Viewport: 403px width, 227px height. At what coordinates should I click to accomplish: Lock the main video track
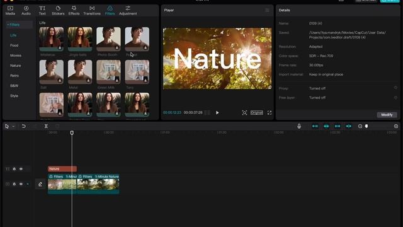click(x=14, y=184)
